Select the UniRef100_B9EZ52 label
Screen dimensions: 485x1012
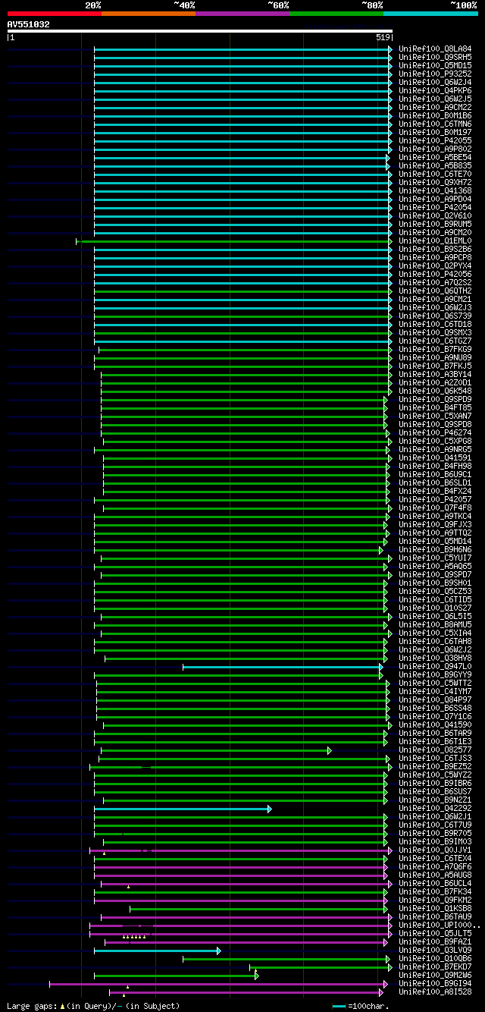click(435, 767)
